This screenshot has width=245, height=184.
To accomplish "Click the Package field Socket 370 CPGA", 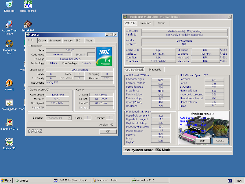I will tap(70, 59).
